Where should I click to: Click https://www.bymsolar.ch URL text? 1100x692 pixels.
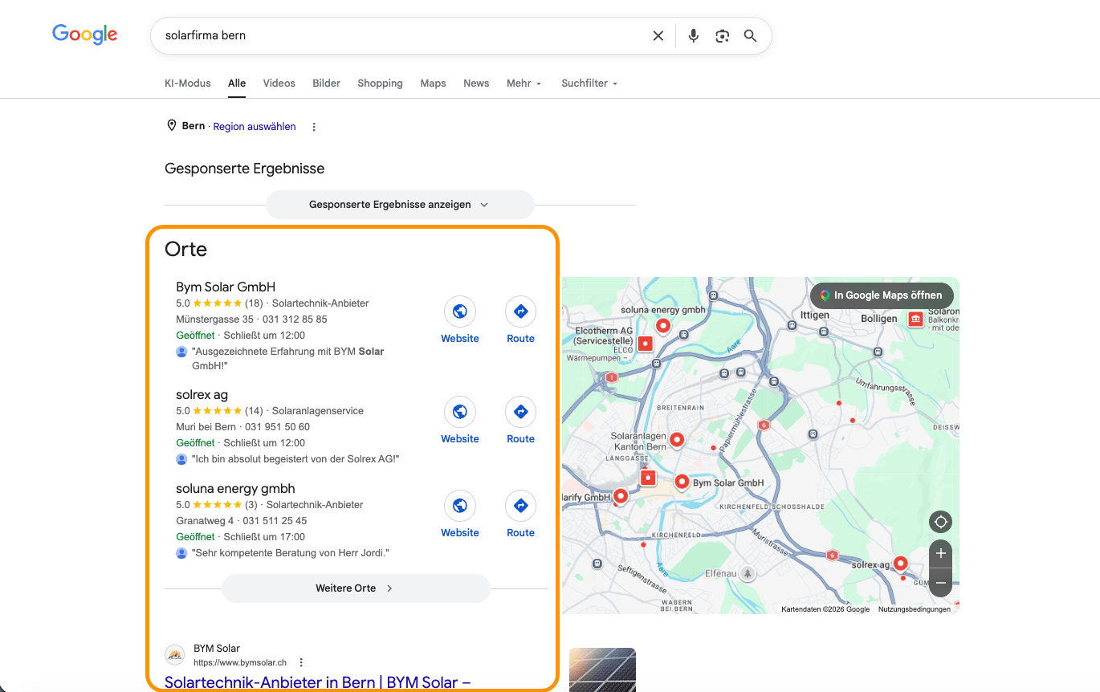click(x=240, y=663)
